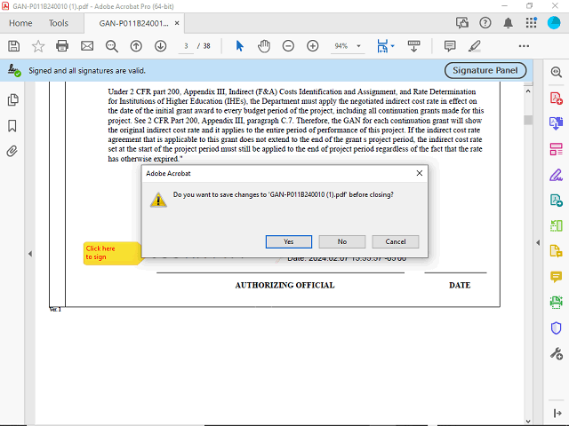
Task: Click the yellow Click here to sign tag
Action: (112, 253)
